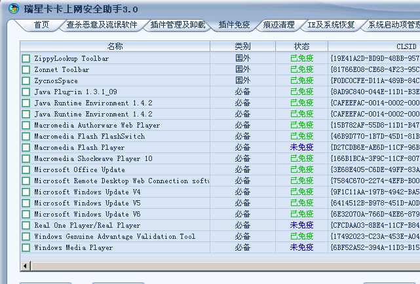Click CLSID cell starting {46B9D770
This screenshot has width=420, height=284.
pos(375,136)
